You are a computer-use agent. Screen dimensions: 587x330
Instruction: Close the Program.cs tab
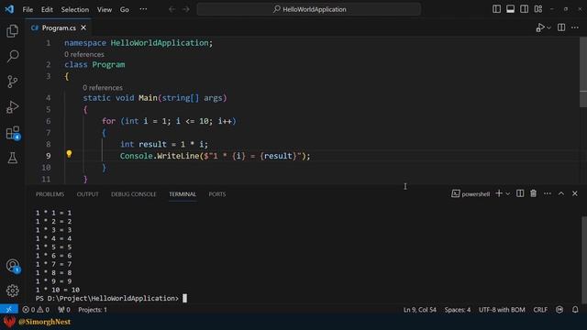coord(83,27)
